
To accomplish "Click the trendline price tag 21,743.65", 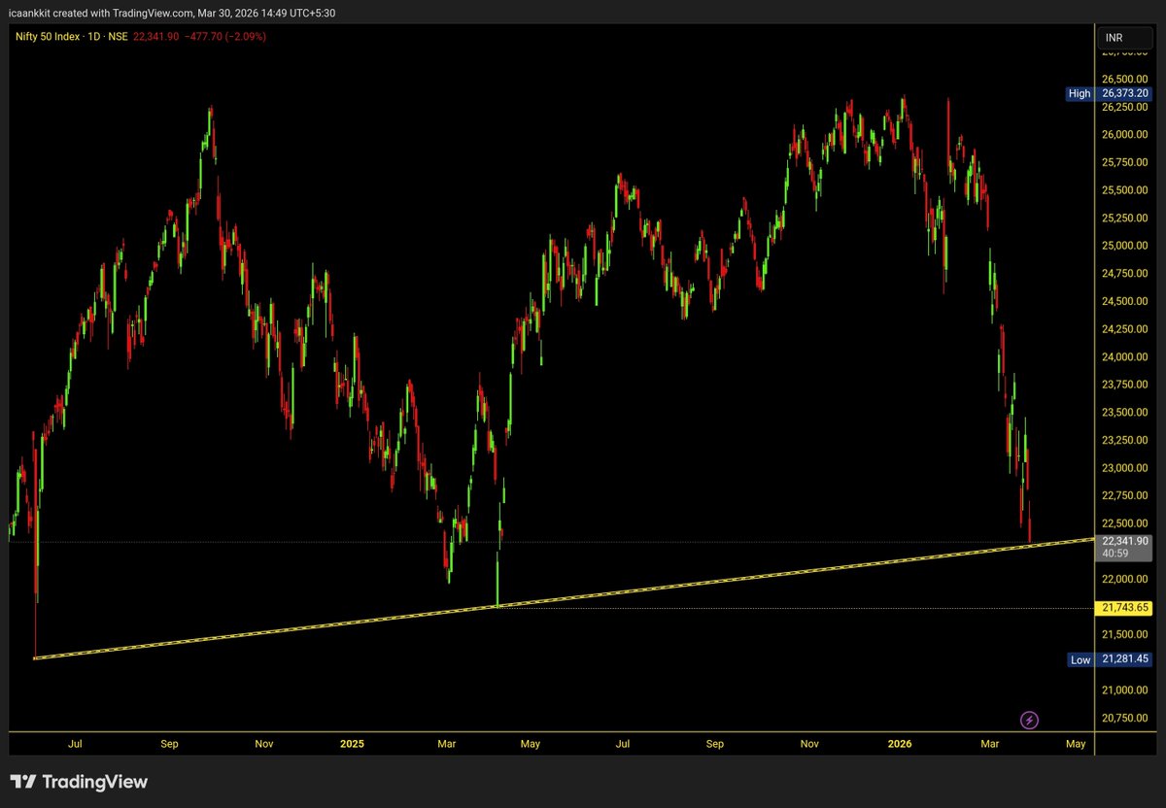I will pyautogui.click(x=1125, y=606).
